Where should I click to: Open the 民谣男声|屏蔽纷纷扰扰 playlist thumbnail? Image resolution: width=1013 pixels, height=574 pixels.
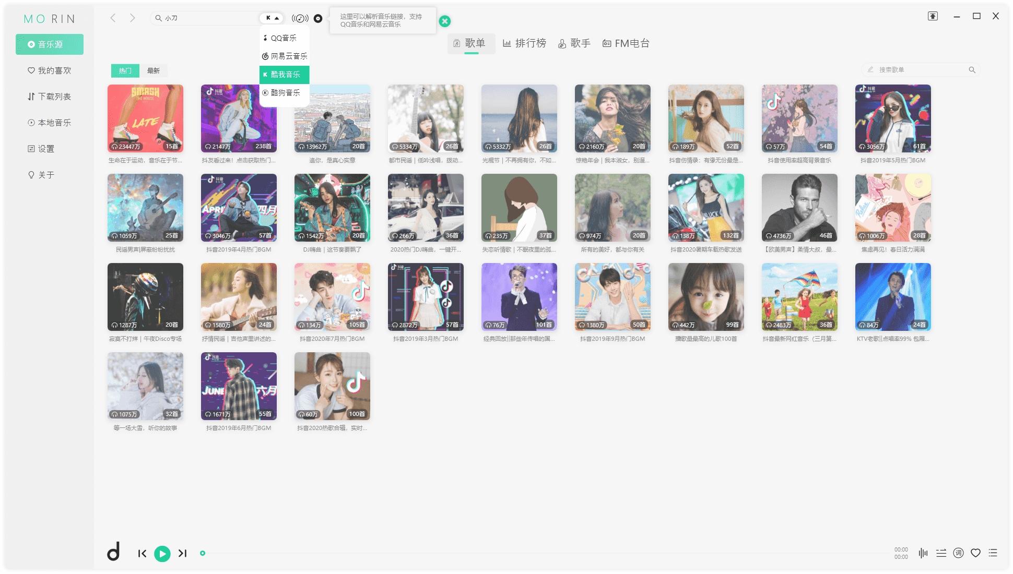145,208
